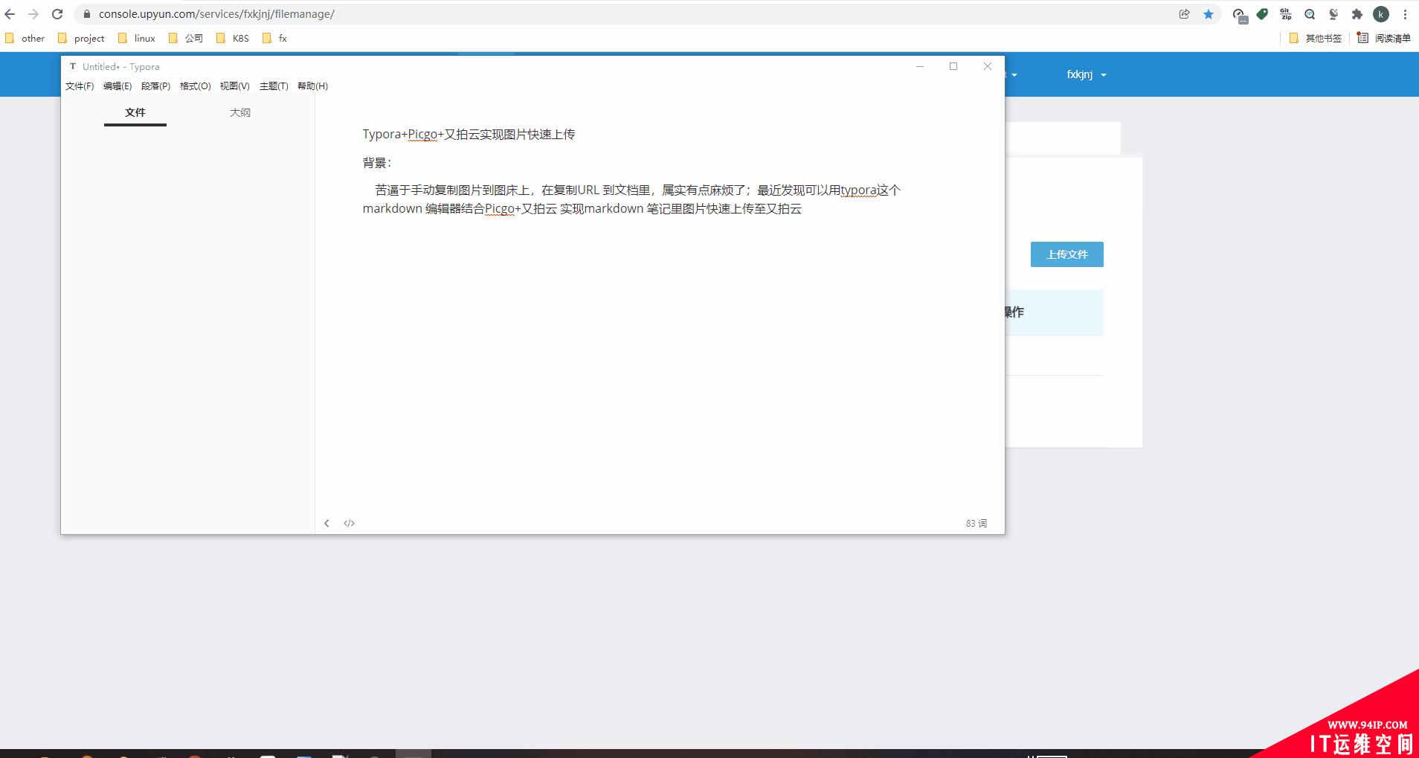This screenshot has width=1419, height=758.
Task: Open the IP lookup extension
Action: click(x=1310, y=14)
